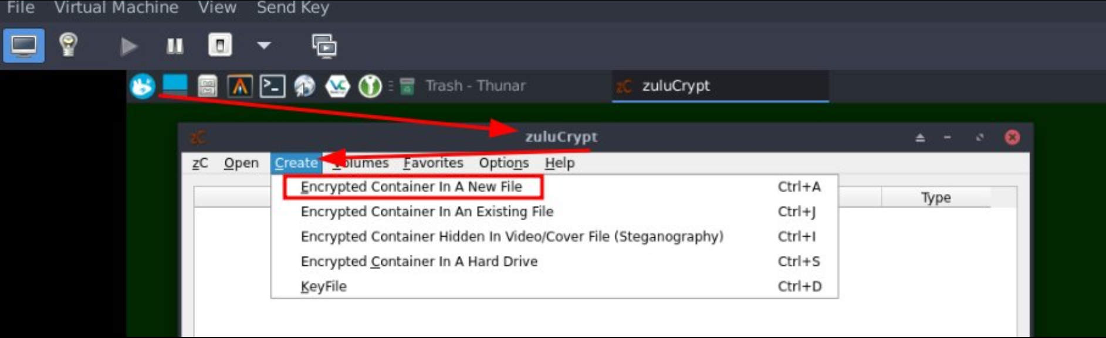Expand the shutdown options dropdown arrow
Screen dimensions: 1106x338
pyautogui.click(x=264, y=45)
